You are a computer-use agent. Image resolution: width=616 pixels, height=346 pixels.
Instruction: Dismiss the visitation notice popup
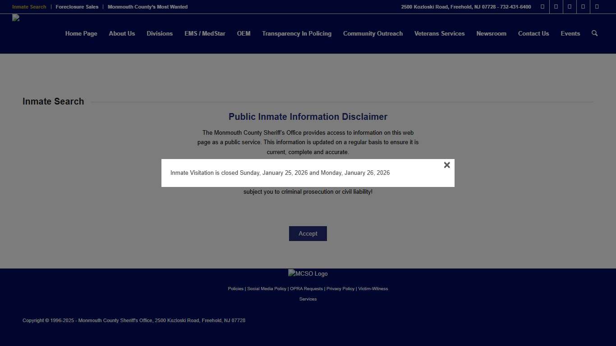447,165
